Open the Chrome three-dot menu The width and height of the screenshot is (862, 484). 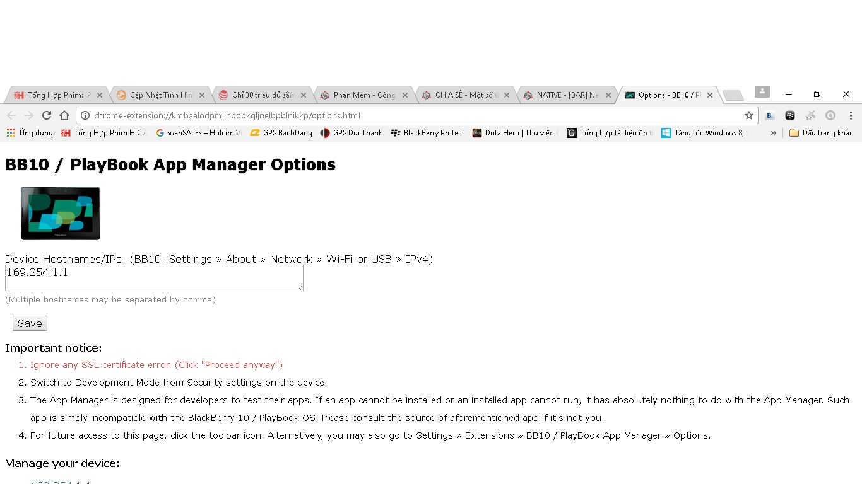[851, 115]
